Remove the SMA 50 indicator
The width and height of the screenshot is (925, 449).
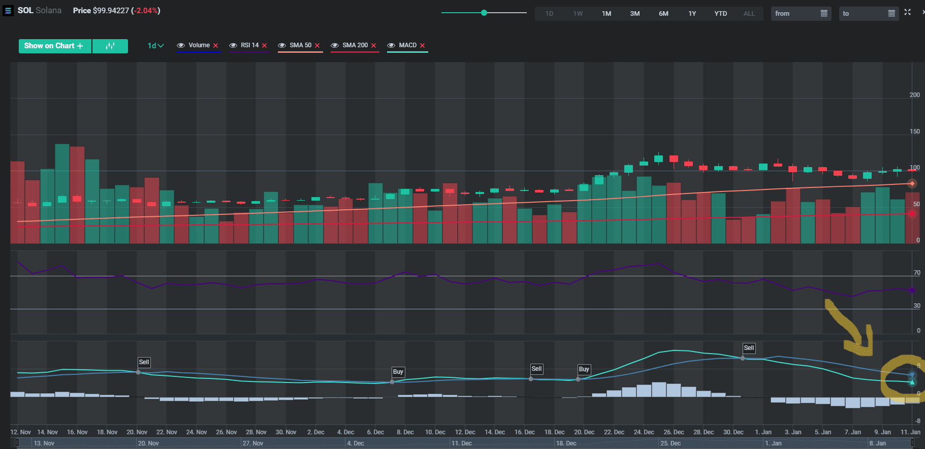[x=317, y=46]
